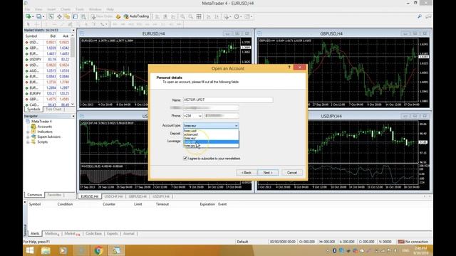Open Chrome from the taskbar
This screenshot has height=256, width=456.
click(98, 250)
